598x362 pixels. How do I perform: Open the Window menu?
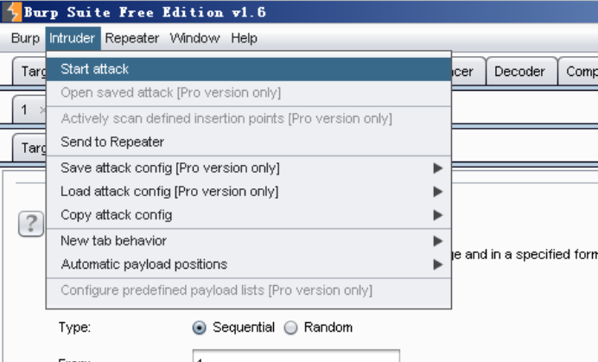coord(195,38)
